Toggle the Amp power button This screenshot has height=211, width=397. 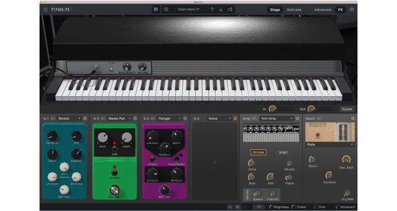tap(298, 119)
